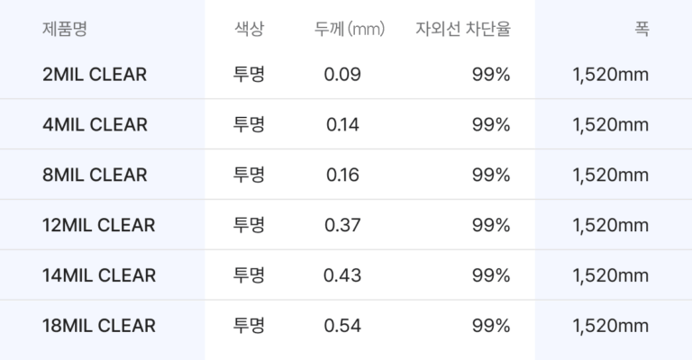Click the 0.14 thickness value
692x360 pixels.
coord(342,124)
